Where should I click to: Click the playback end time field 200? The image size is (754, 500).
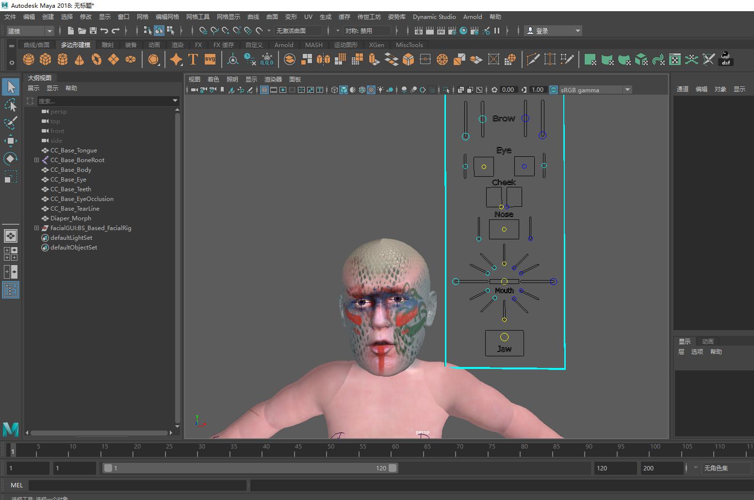662,468
